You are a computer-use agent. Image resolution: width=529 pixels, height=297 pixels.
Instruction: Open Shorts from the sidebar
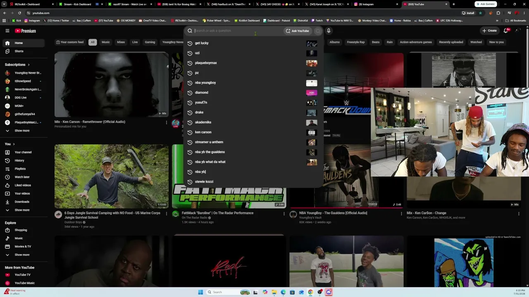[24, 51]
